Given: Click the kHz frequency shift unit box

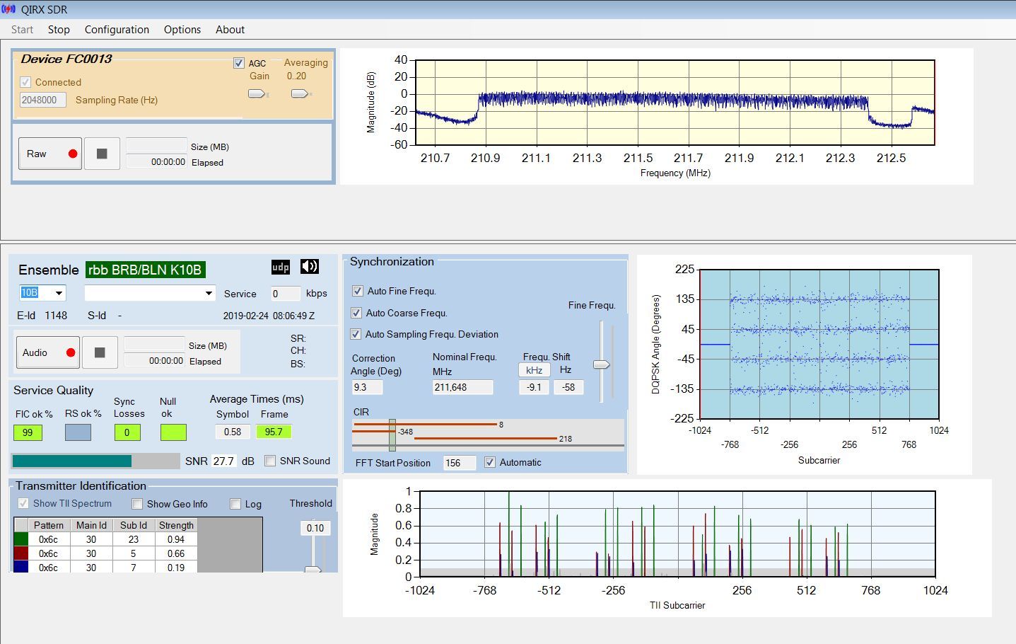Looking at the screenshot, I should (534, 370).
